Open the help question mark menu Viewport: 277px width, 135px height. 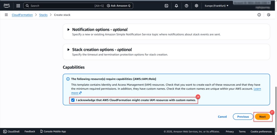[x=186, y=6]
